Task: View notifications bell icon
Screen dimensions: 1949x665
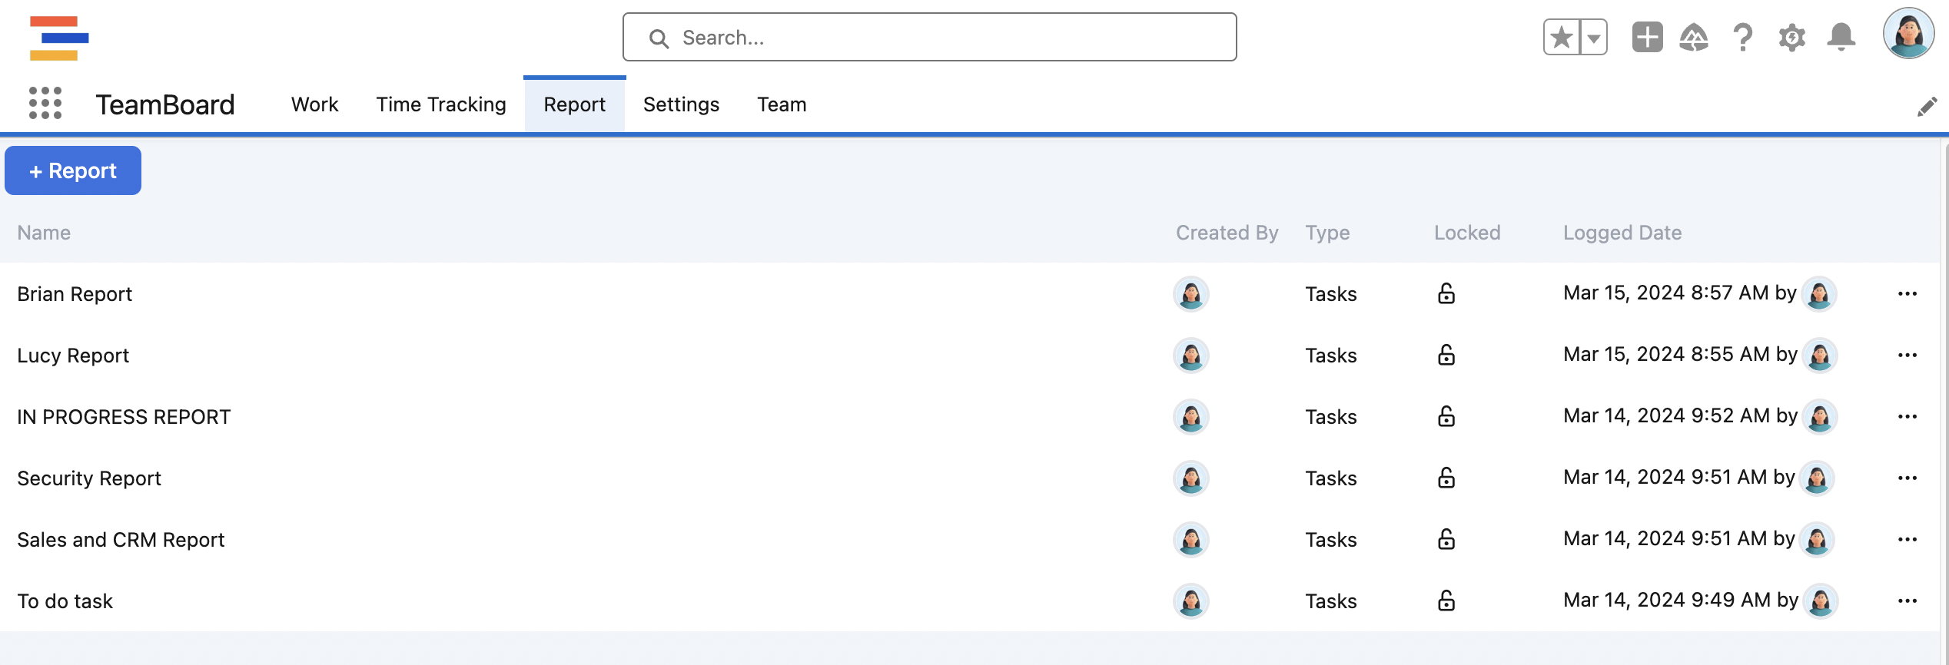Action: (1841, 38)
